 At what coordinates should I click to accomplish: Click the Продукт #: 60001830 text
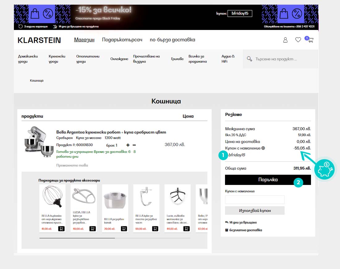pyautogui.click(x=74, y=145)
